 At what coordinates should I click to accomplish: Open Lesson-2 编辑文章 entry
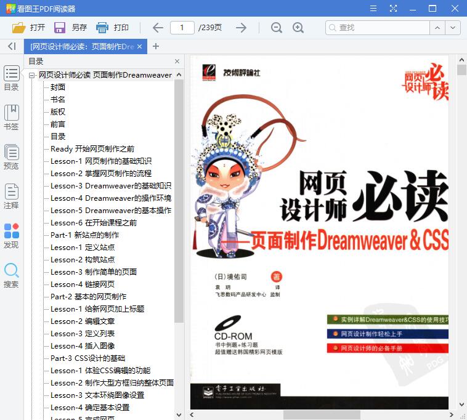click(83, 321)
